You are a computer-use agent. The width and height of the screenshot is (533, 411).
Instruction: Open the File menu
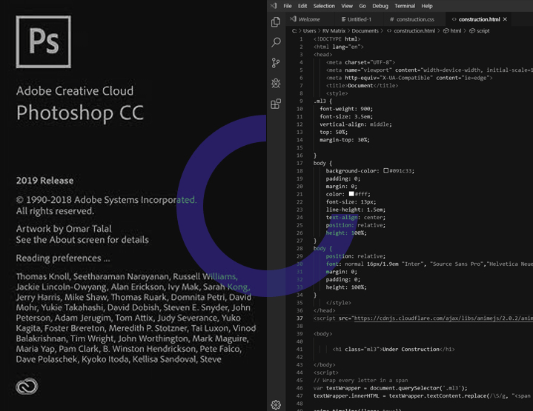click(288, 6)
